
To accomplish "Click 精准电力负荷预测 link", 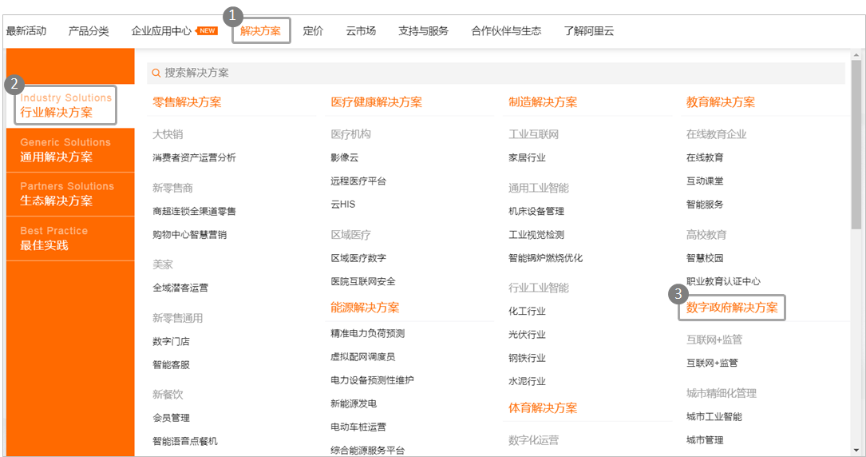I will click(367, 333).
